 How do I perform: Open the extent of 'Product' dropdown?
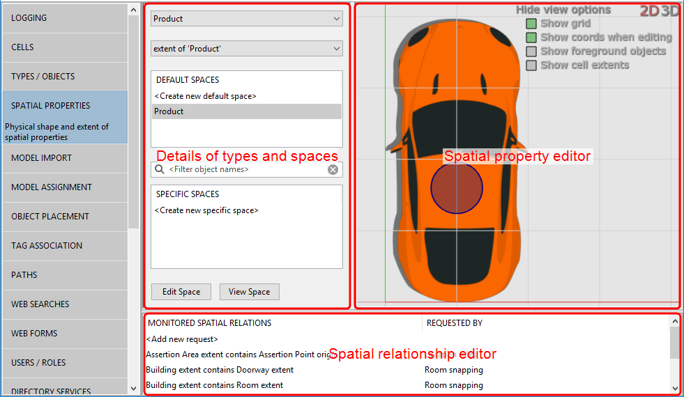pyautogui.click(x=246, y=48)
